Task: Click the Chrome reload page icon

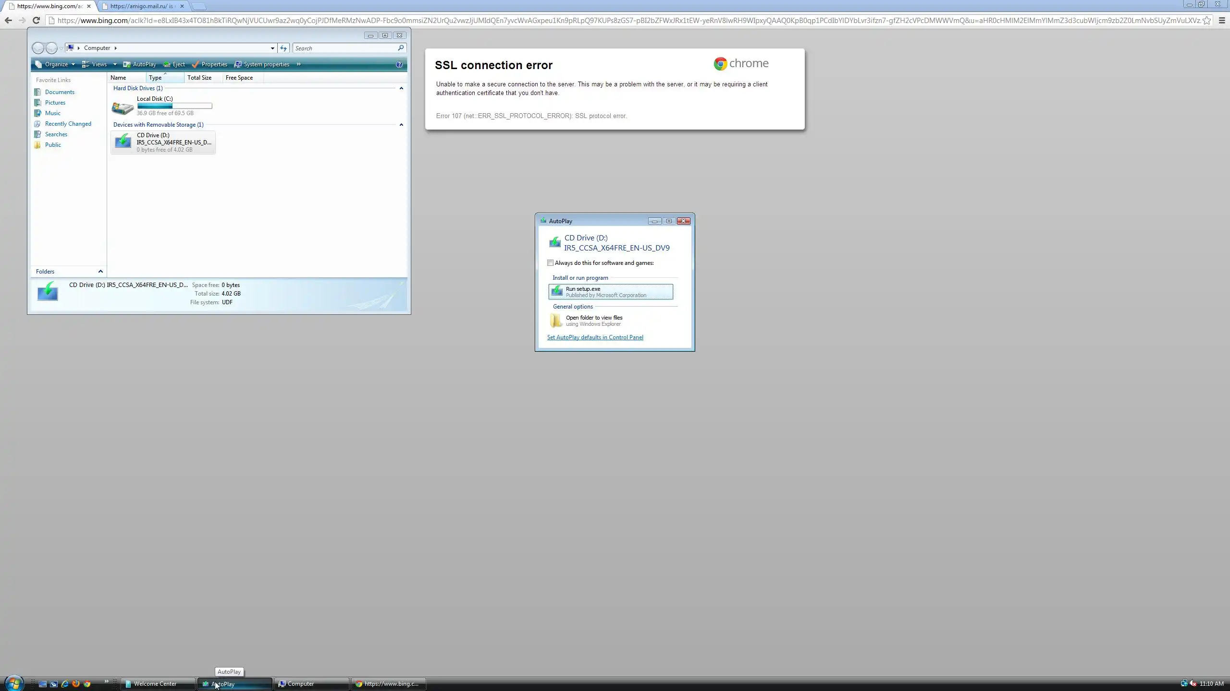Action: click(36, 20)
